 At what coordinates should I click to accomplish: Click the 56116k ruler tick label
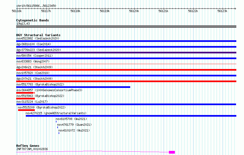pyautogui.click(x=17, y=11)
